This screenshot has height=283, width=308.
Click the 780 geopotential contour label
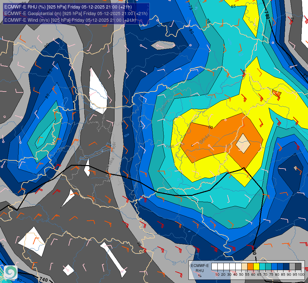(x=267, y=15)
